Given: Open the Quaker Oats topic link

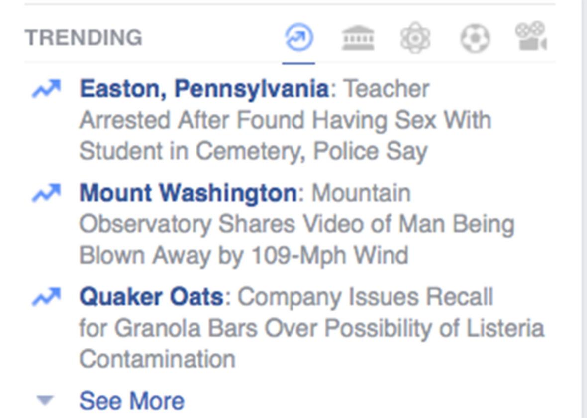Looking at the screenshot, I should pyautogui.click(x=152, y=297).
